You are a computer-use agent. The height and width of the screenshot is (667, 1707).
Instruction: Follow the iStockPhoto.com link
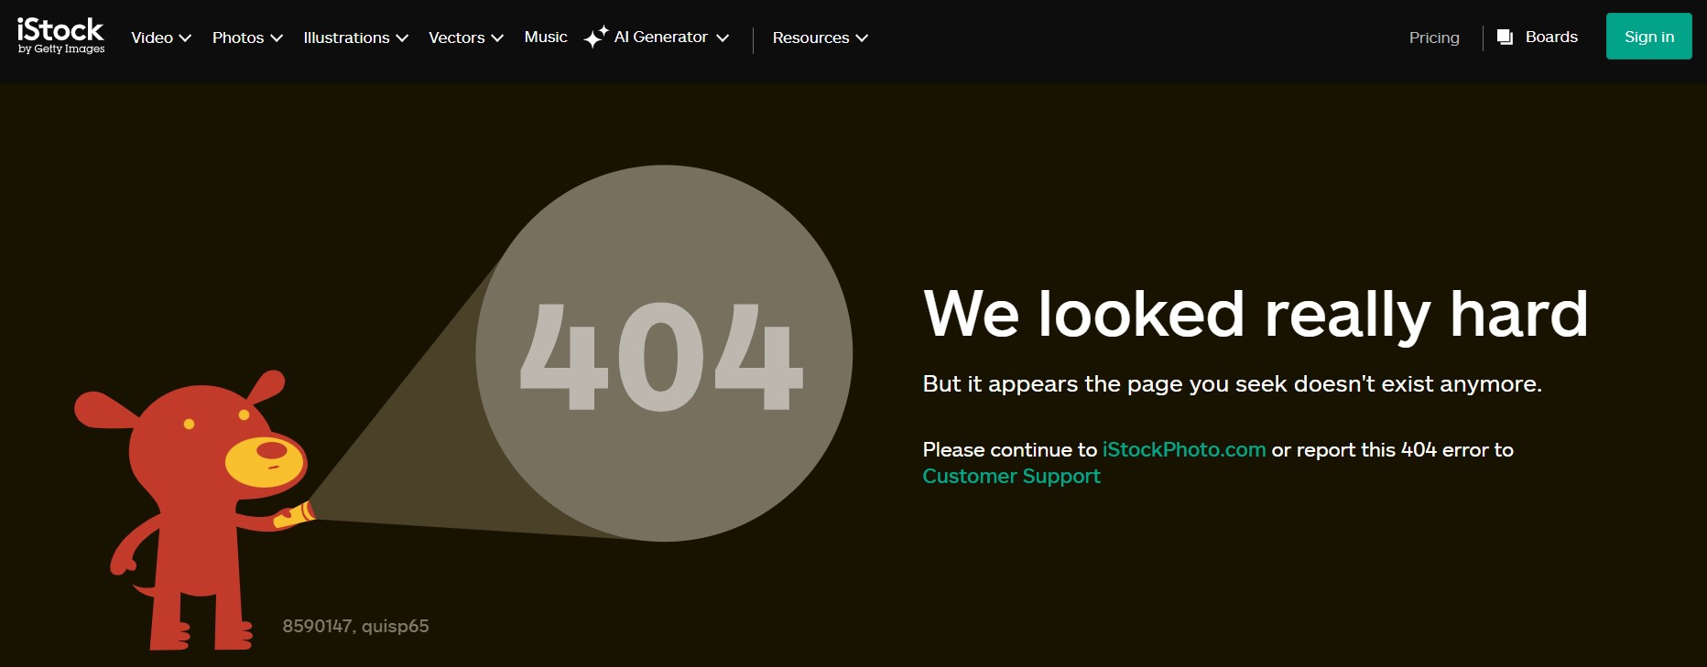point(1183,449)
